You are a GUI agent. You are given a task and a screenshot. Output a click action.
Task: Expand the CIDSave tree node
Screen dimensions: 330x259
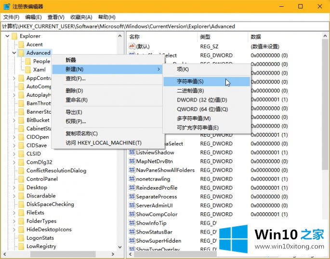click(x=14, y=145)
